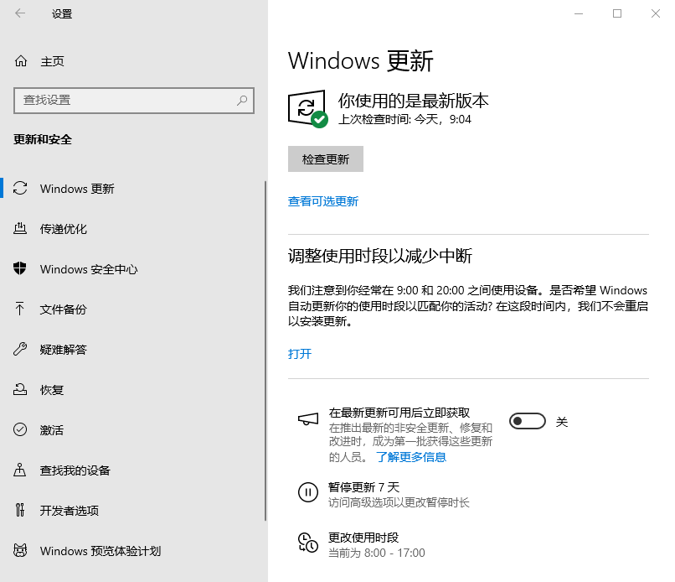This screenshot has height=582, width=675.
Task: Open the 主页 menu item
Action: click(x=52, y=61)
